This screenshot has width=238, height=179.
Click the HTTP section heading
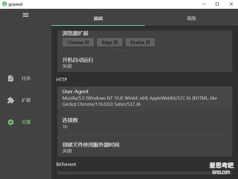point(61,79)
